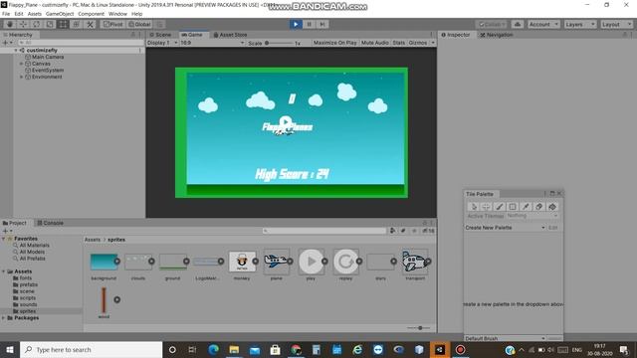Toggle Play mode button
Image resolution: width=637 pixels, height=358 pixels.
(296, 24)
